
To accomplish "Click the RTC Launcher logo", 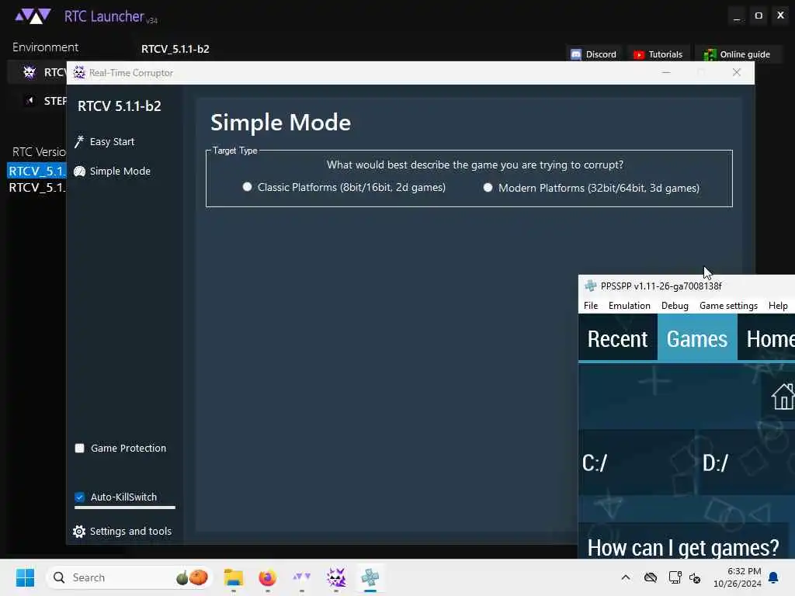I will coord(33,16).
